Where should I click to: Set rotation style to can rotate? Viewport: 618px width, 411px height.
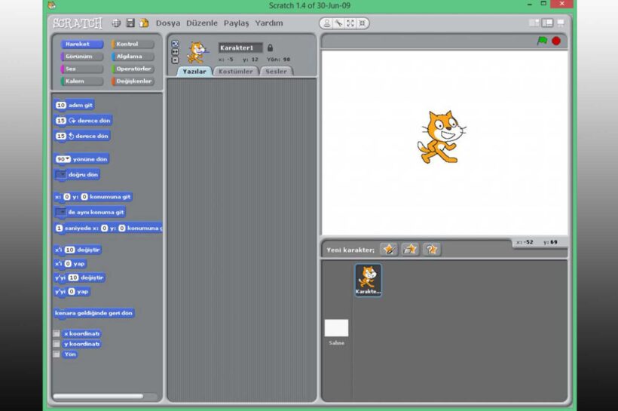pyautogui.click(x=176, y=44)
